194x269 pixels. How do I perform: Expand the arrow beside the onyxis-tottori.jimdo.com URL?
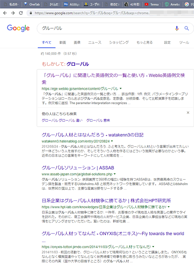[x=153, y=247]
